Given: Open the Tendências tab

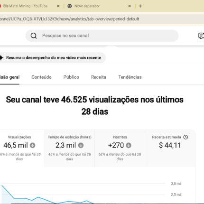Looking at the screenshot, I should click(130, 77).
